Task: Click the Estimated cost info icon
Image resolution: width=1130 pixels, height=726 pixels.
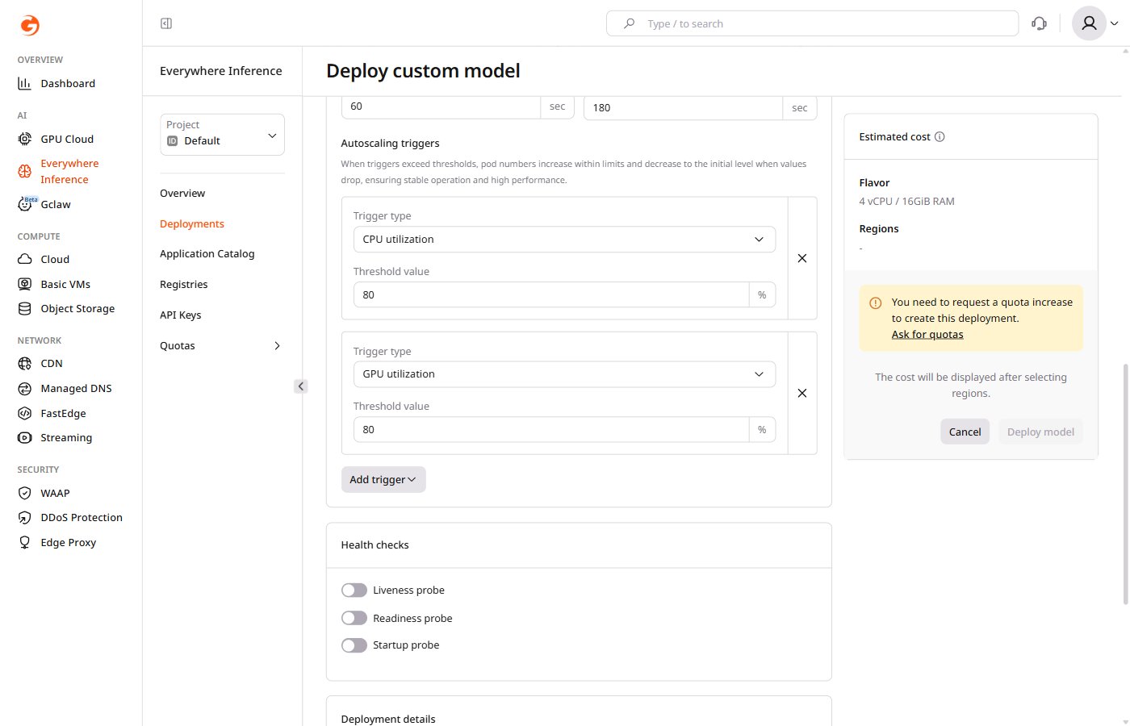Action: (x=940, y=136)
